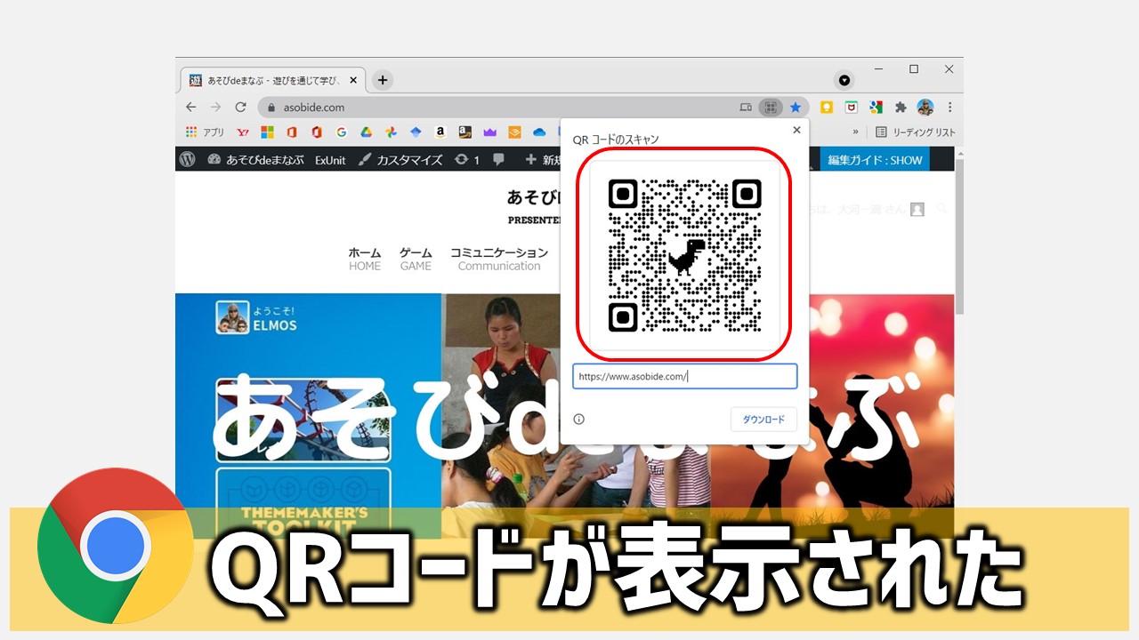This screenshot has width=1139, height=640.
Task: Toggle the QR code icon in the address bar
Action: coord(771,107)
